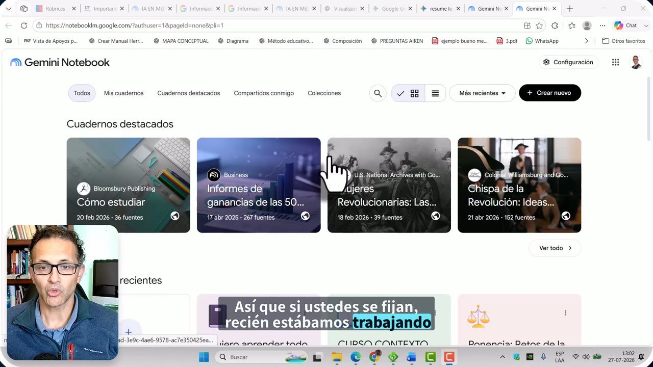Open the Otros favoritos folder
This screenshot has width=653, height=367.
pos(623,41)
